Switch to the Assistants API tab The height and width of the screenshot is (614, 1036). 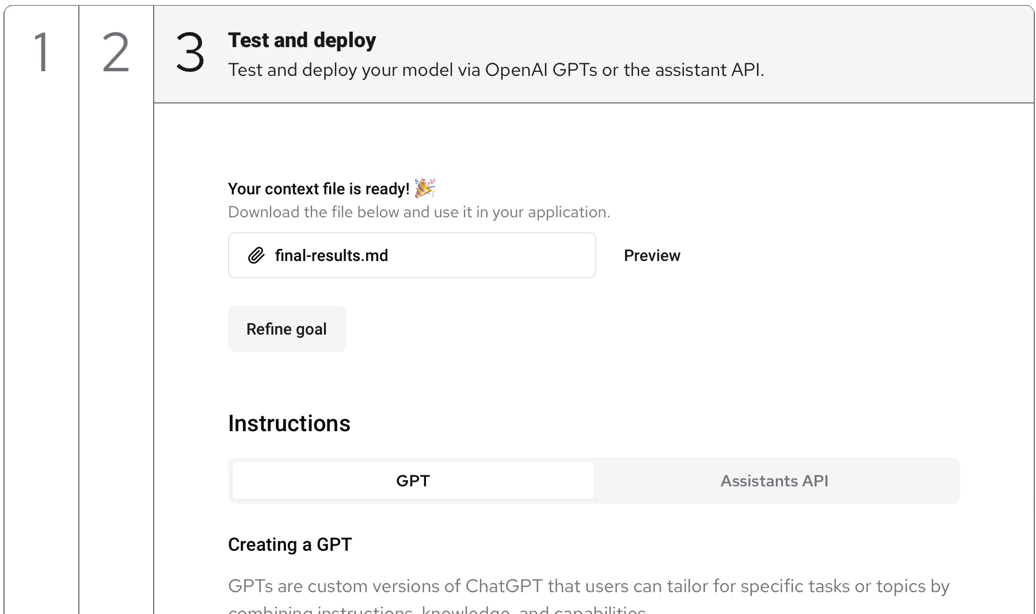point(774,481)
